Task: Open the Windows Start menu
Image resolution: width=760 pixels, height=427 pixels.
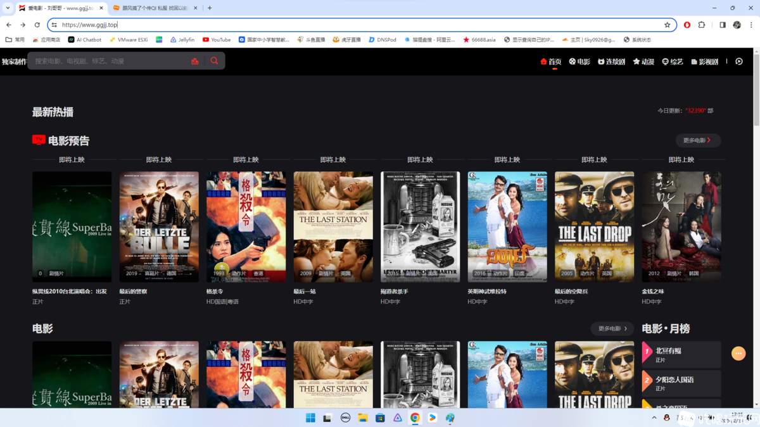Action: point(310,418)
